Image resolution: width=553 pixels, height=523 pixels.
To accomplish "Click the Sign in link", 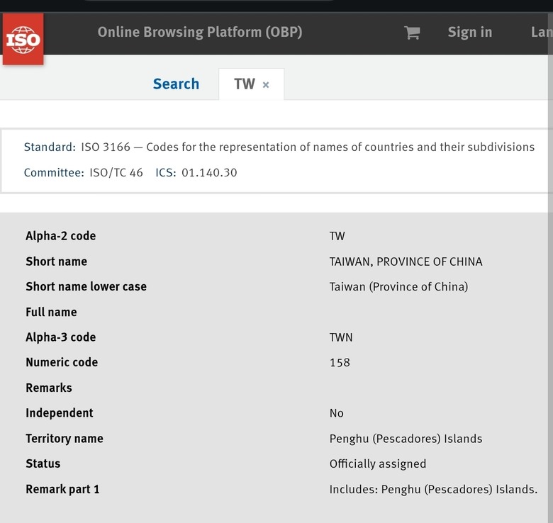I will tap(470, 32).
